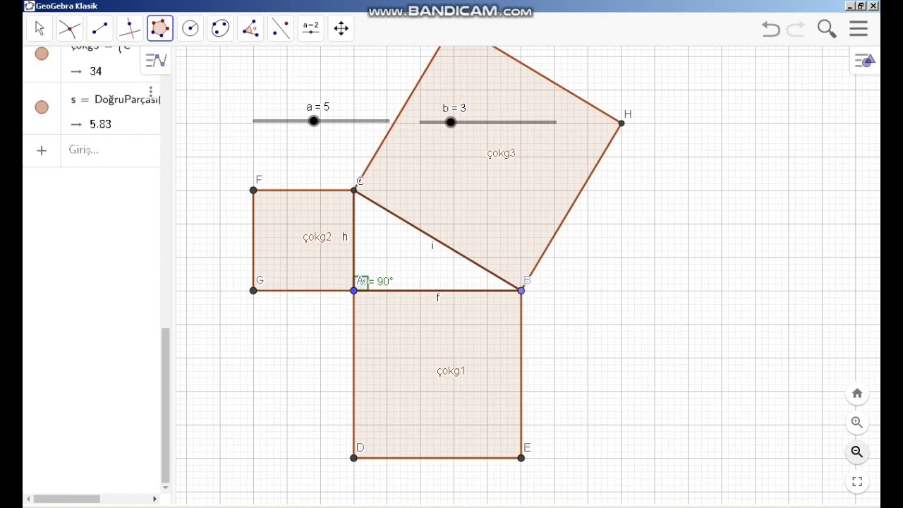This screenshot has height=508, width=903.
Task: Select the Move Graphics View tool
Action: [x=341, y=29]
